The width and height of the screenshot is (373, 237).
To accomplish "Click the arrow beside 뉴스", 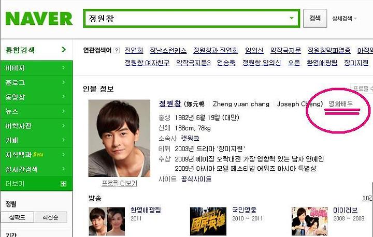I will (64, 111).
